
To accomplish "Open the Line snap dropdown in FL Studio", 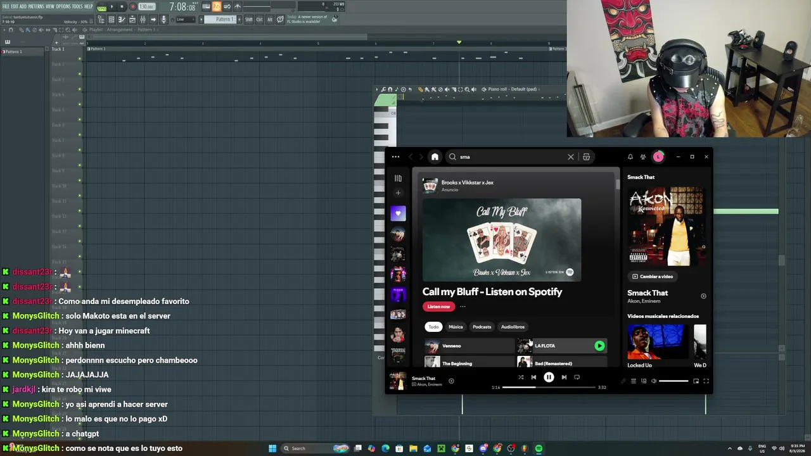I will coord(184,20).
